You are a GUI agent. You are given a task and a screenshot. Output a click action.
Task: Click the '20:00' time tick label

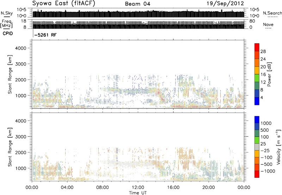[x=208, y=188]
